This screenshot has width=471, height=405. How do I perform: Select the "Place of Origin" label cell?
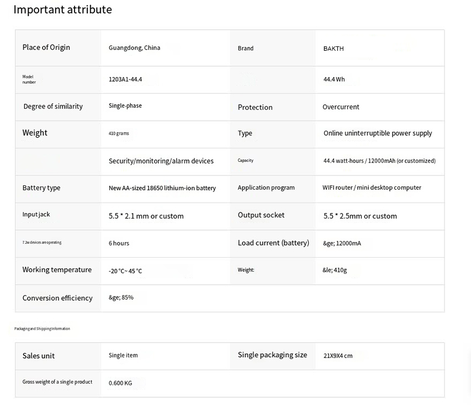coord(46,47)
